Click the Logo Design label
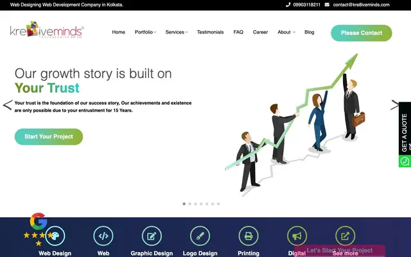Screen dimensions: 411x257 (x=200, y=253)
